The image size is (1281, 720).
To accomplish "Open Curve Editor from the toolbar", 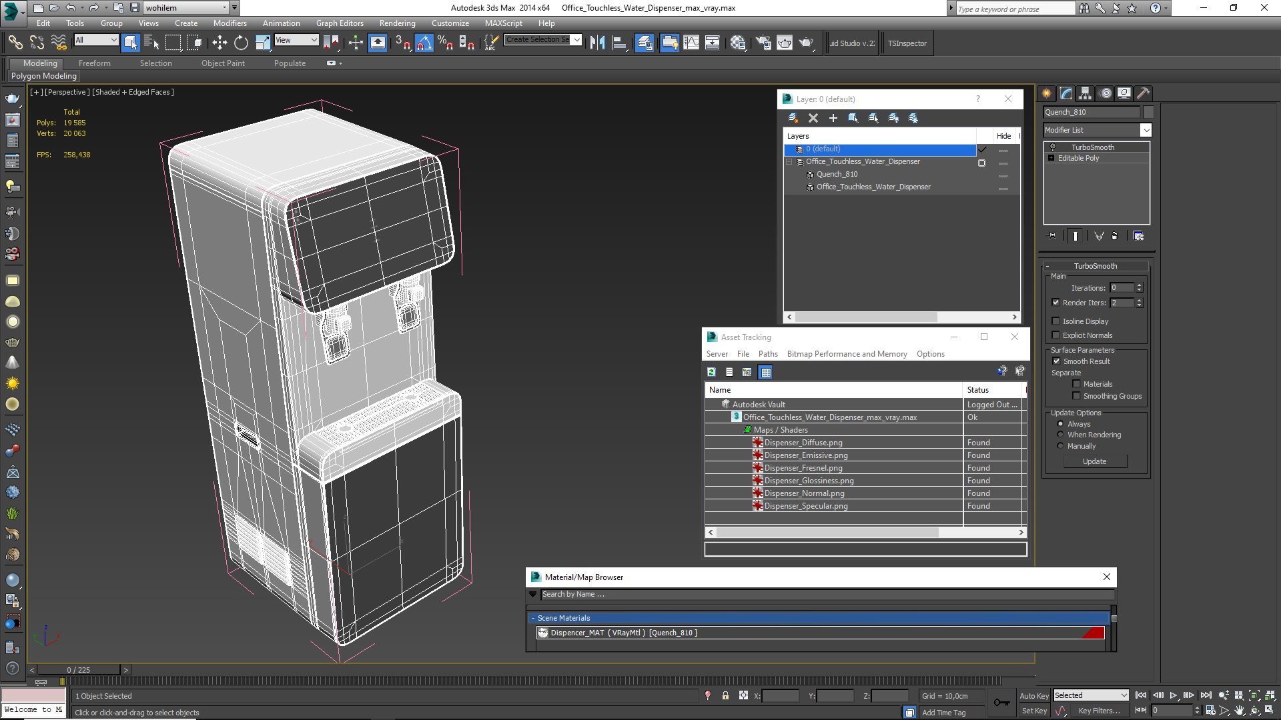I will (x=691, y=43).
